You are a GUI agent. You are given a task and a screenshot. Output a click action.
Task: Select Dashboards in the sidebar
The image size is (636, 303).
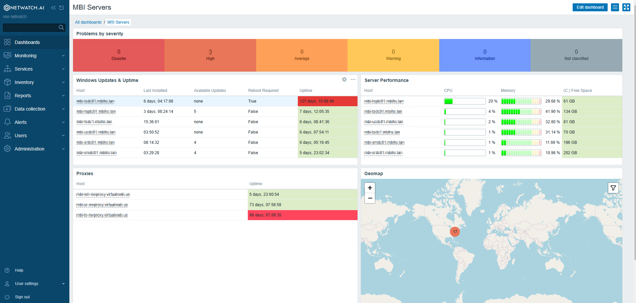(x=27, y=42)
